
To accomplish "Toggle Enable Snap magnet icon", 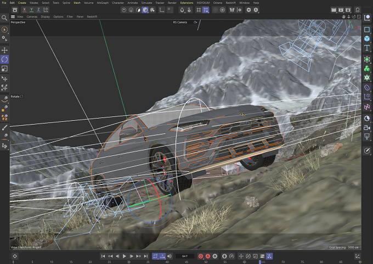I will click(182, 10).
